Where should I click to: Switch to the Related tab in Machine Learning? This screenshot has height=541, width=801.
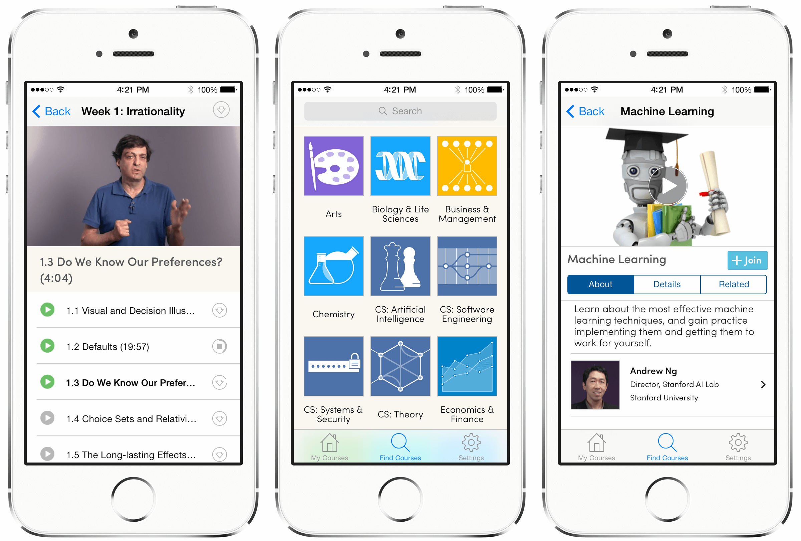pyautogui.click(x=733, y=284)
